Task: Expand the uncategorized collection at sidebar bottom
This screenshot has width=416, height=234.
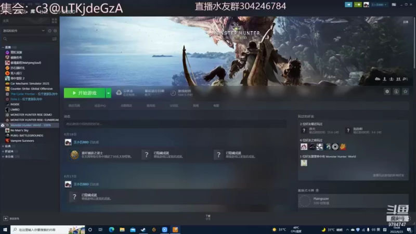Action: [x=3, y=157]
